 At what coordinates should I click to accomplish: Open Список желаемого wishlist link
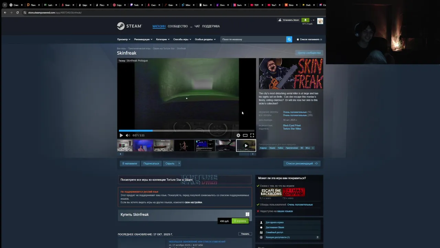coord(309,39)
